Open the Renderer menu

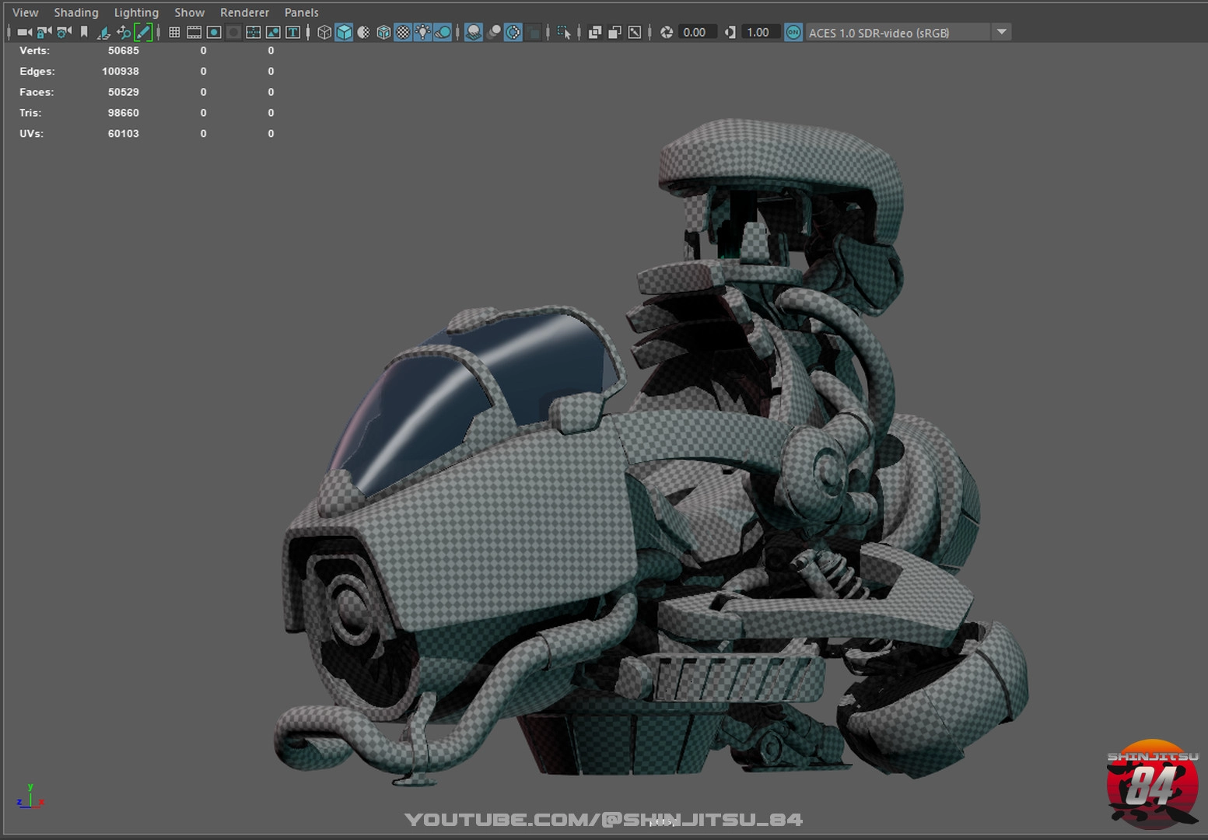(244, 12)
